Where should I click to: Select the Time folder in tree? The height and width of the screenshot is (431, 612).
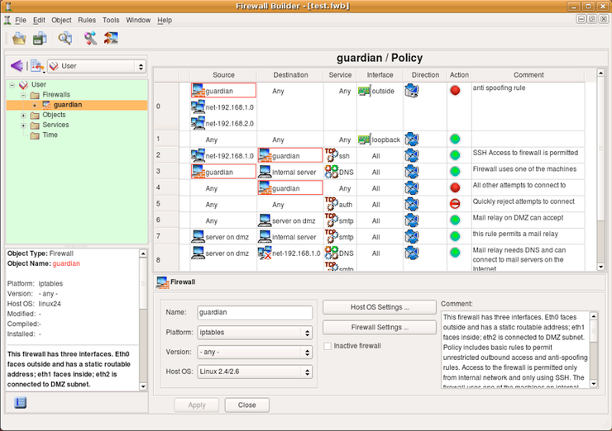click(50, 135)
